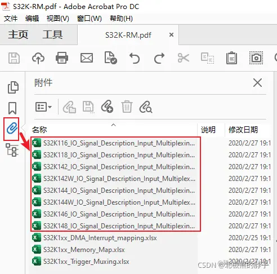The image size is (277, 274).
Task: Click the save attachment icon
Action: [88, 107]
